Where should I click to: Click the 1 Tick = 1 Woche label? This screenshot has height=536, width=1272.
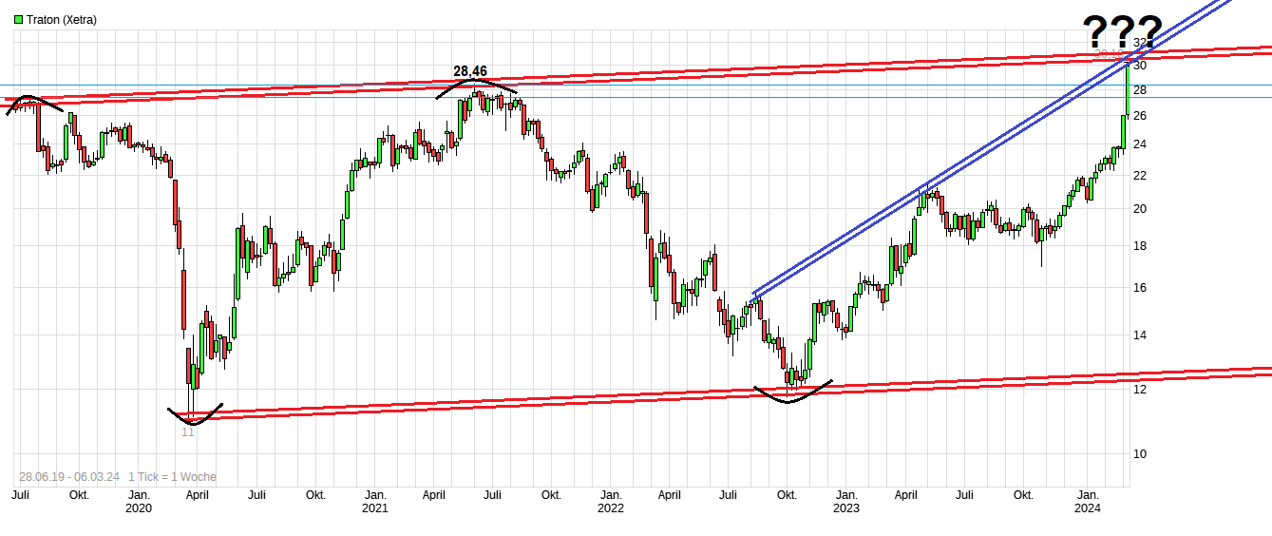pos(172,477)
